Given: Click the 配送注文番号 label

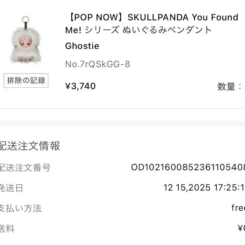Looking at the screenshot, I should point(25,167).
